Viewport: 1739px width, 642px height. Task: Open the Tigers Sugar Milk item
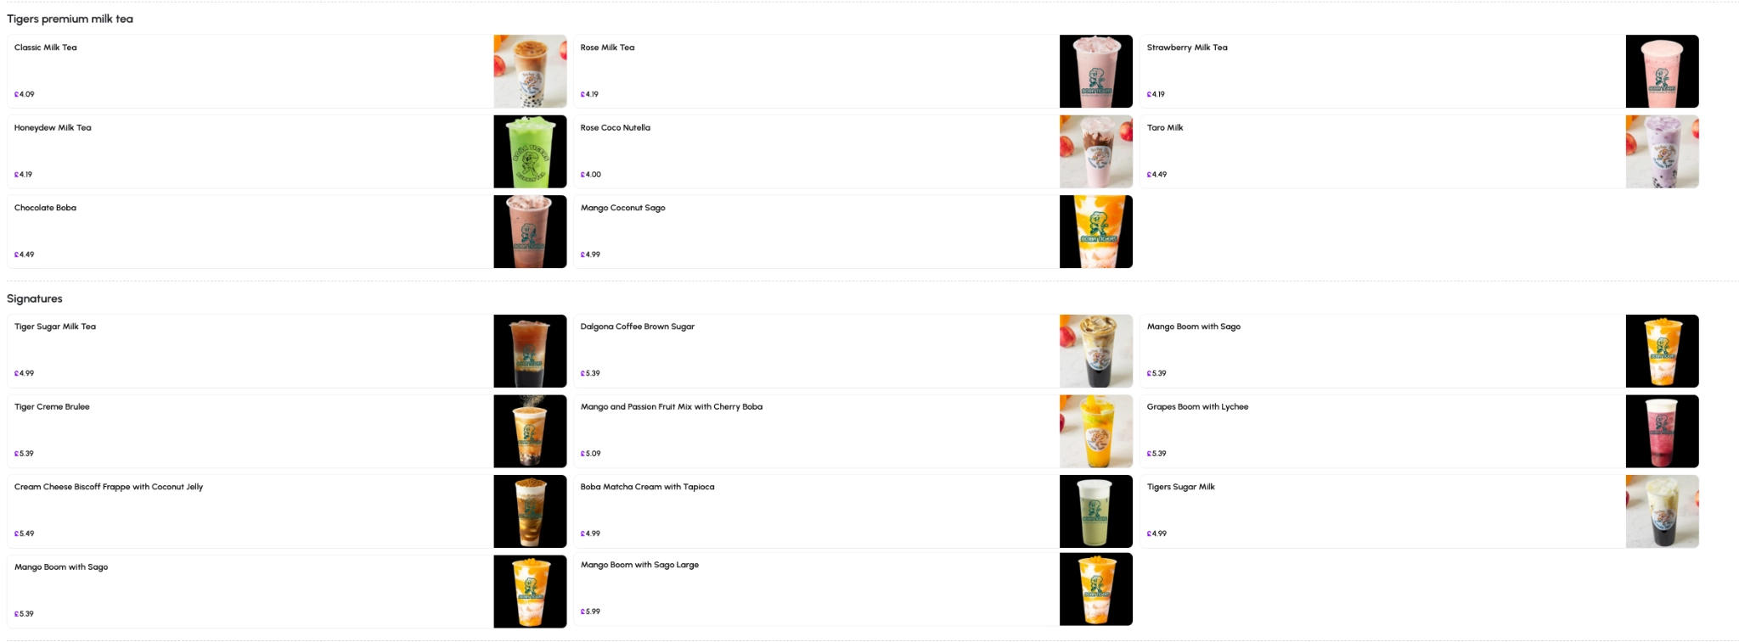click(1419, 511)
